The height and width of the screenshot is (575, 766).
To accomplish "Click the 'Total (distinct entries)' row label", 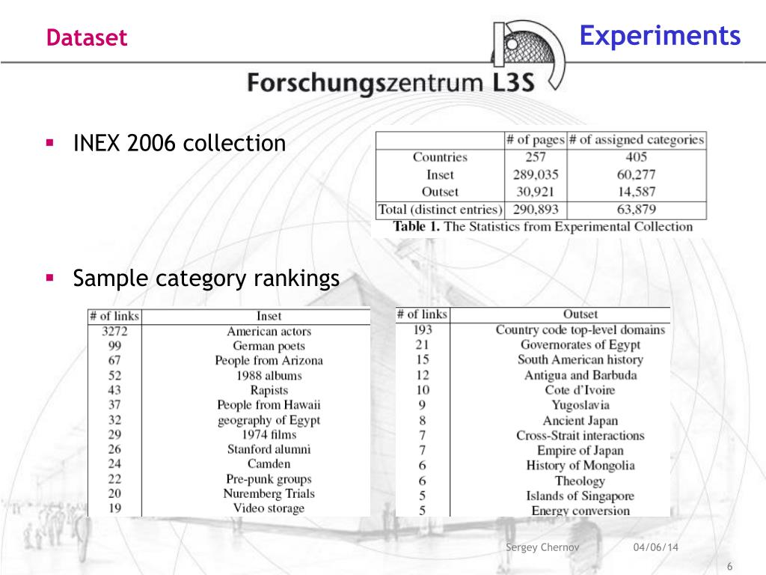I will coord(440,210).
